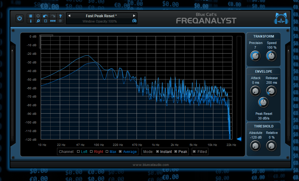The height and width of the screenshot is (181, 299).
Task: Toggle the plugin power bypass button
Action: (x=19, y=18)
